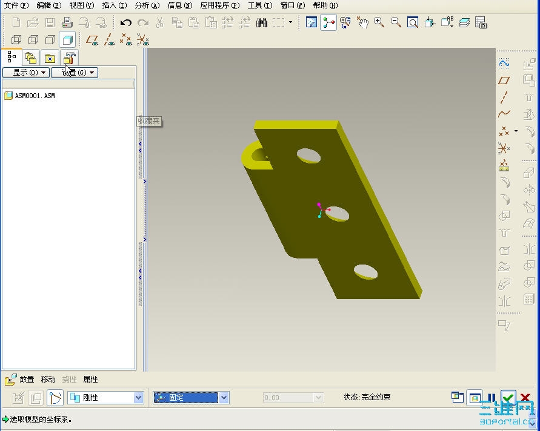The image size is (540, 431).
Task: Toggle the spin center icon
Action: (328, 23)
